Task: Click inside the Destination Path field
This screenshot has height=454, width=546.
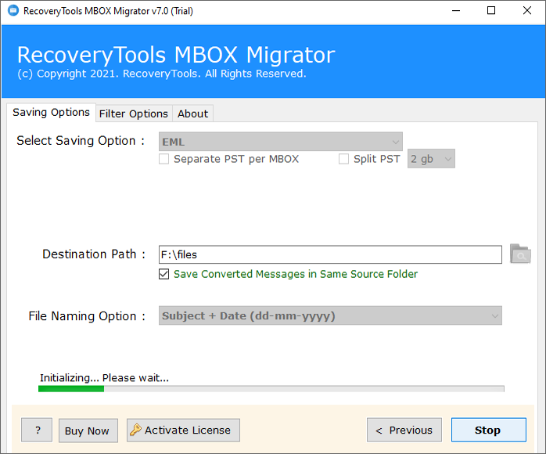Action: click(330, 254)
